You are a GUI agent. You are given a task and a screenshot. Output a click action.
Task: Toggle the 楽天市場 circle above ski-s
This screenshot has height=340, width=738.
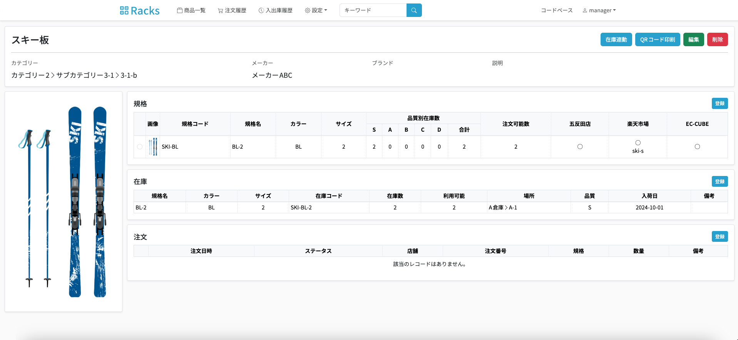638,143
